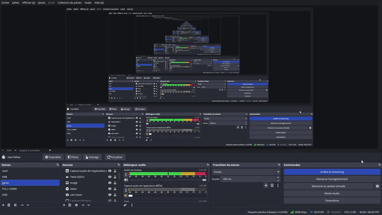Click the ab icon of Texte (GDI+) source
382x215 pixels.
point(67,177)
